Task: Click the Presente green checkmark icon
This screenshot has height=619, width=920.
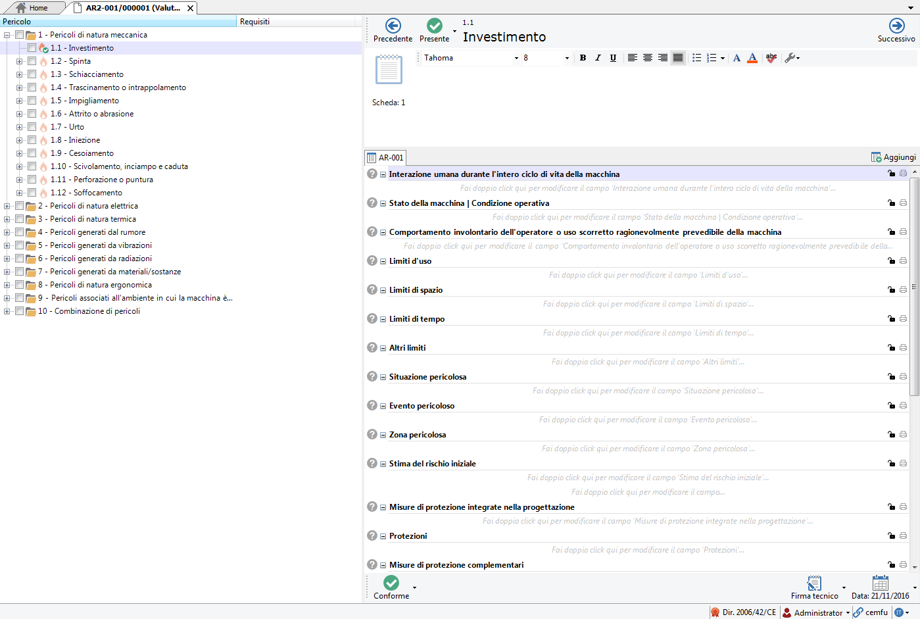Action: point(434,26)
